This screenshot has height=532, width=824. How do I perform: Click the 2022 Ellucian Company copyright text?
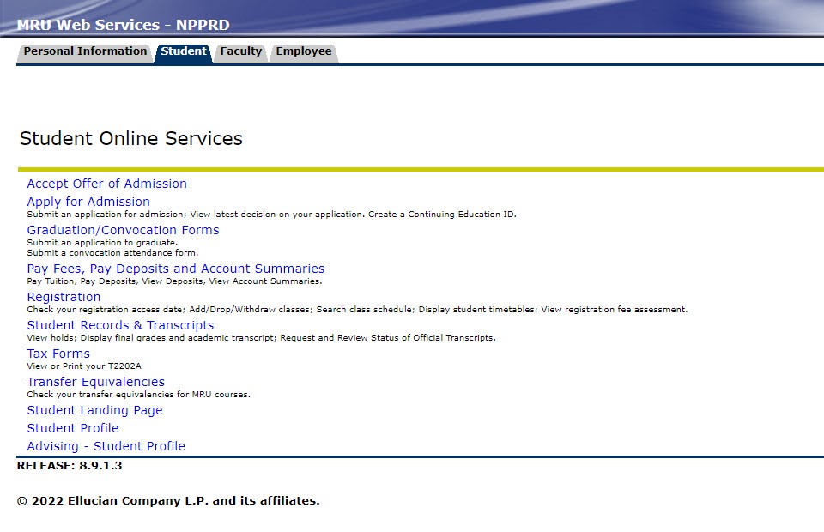point(168,501)
